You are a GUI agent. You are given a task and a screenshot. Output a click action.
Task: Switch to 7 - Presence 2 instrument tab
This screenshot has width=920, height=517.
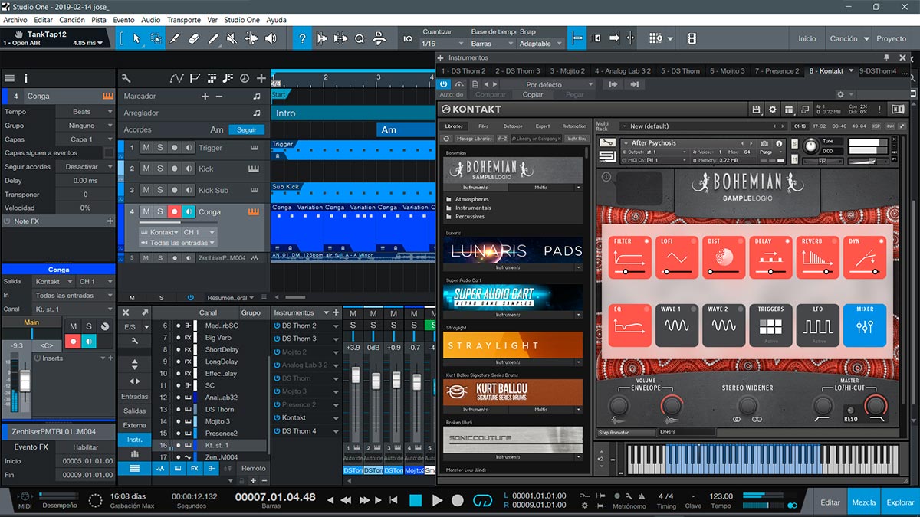(x=777, y=71)
